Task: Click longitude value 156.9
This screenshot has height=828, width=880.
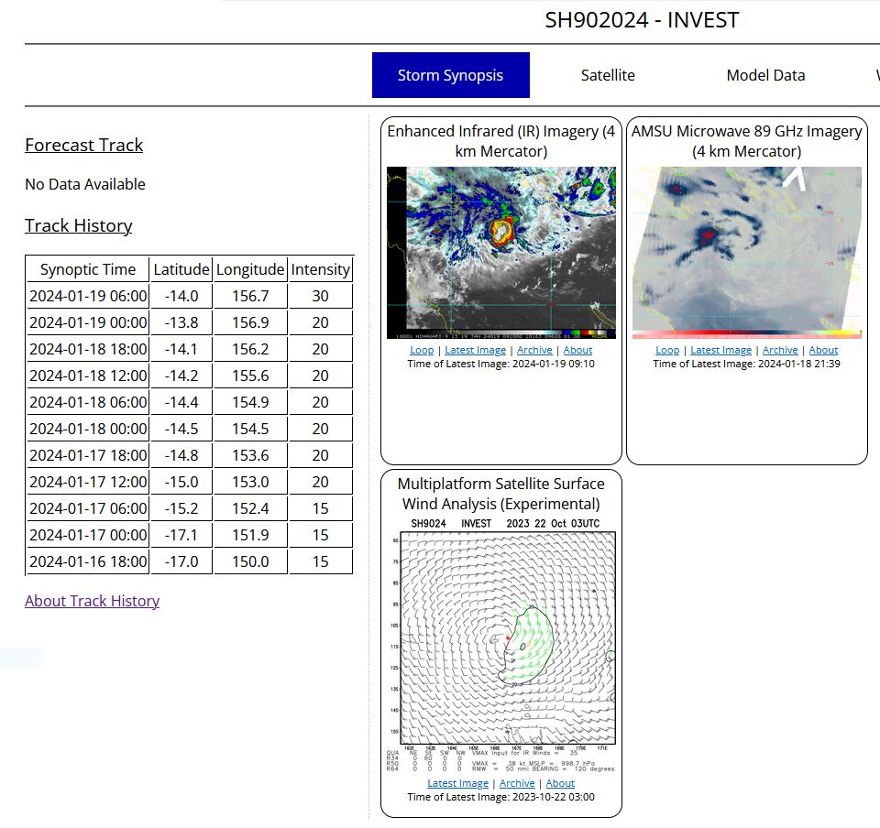Action: [250, 323]
